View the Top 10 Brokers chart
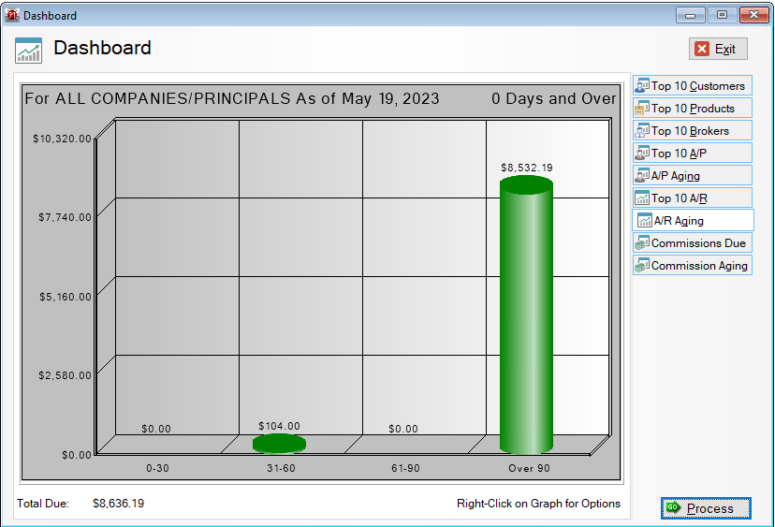The height and width of the screenshot is (527, 775). coord(692,130)
